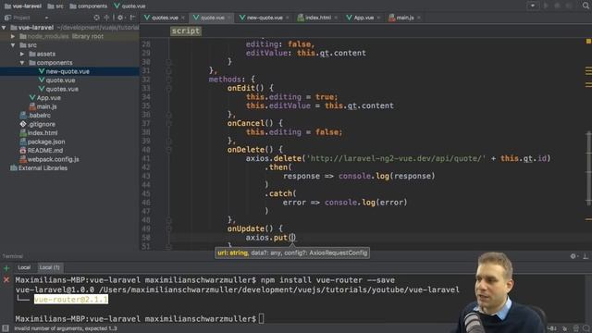Click the script breadcrumb label above editor

(185, 31)
